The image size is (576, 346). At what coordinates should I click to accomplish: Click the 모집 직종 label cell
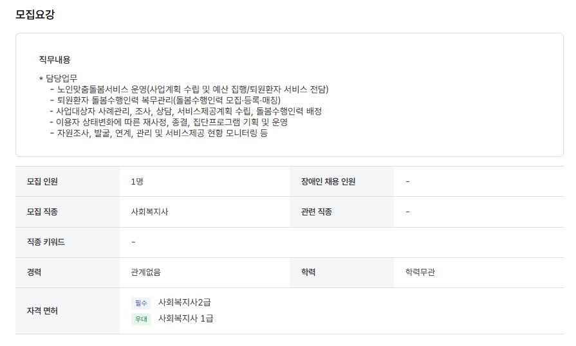(x=68, y=212)
